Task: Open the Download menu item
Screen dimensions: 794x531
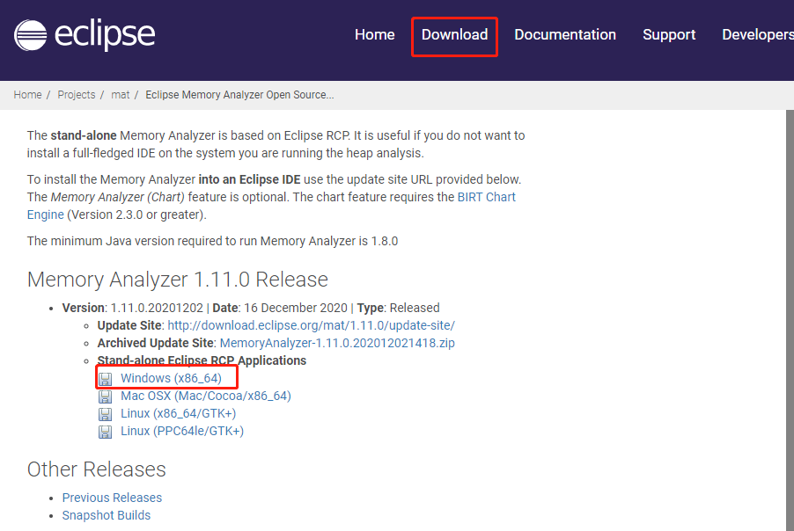Action: [x=455, y=34]
